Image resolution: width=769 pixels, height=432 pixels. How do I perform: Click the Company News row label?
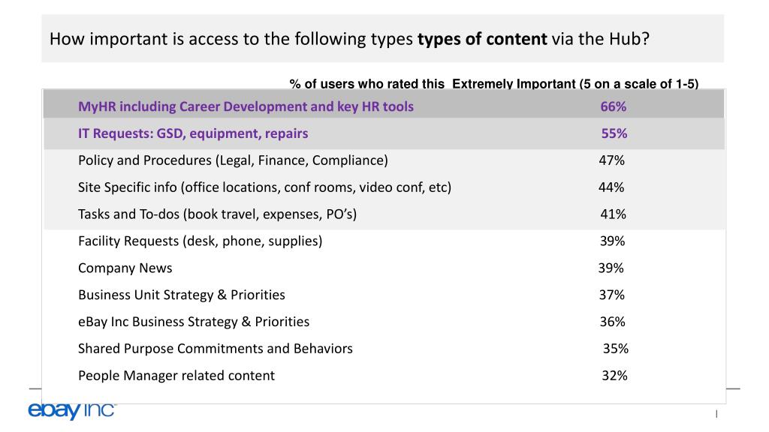point(125,268)
